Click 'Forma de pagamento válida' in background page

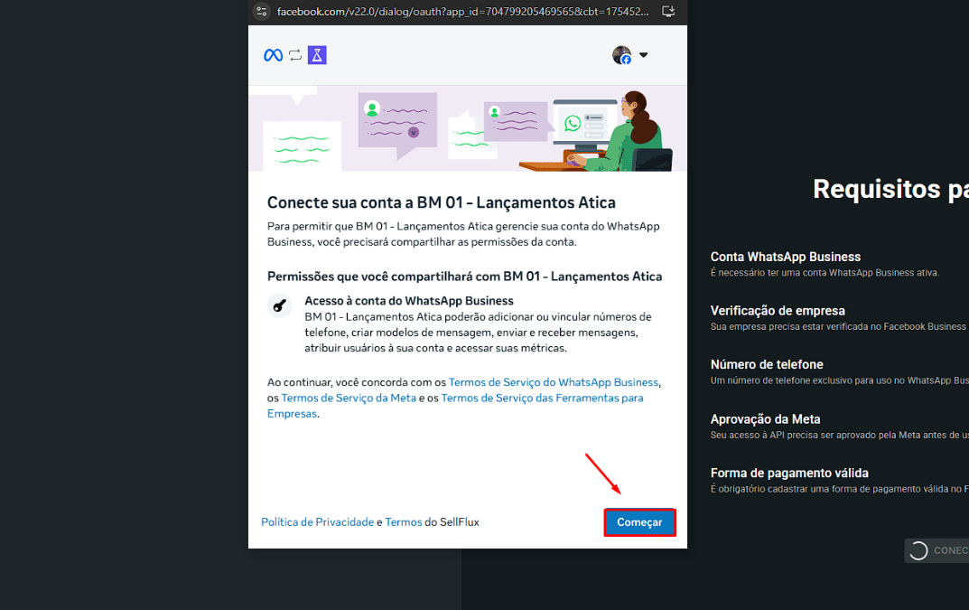click(789, 474)
